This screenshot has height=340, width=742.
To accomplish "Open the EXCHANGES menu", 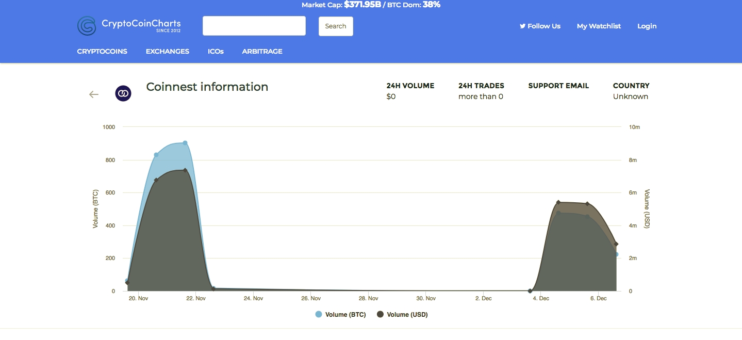I will click(x=168, y=52).
